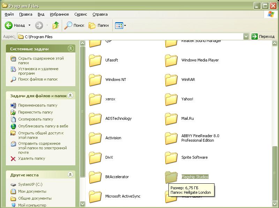Click the Удалить папку link

point(31,158)
